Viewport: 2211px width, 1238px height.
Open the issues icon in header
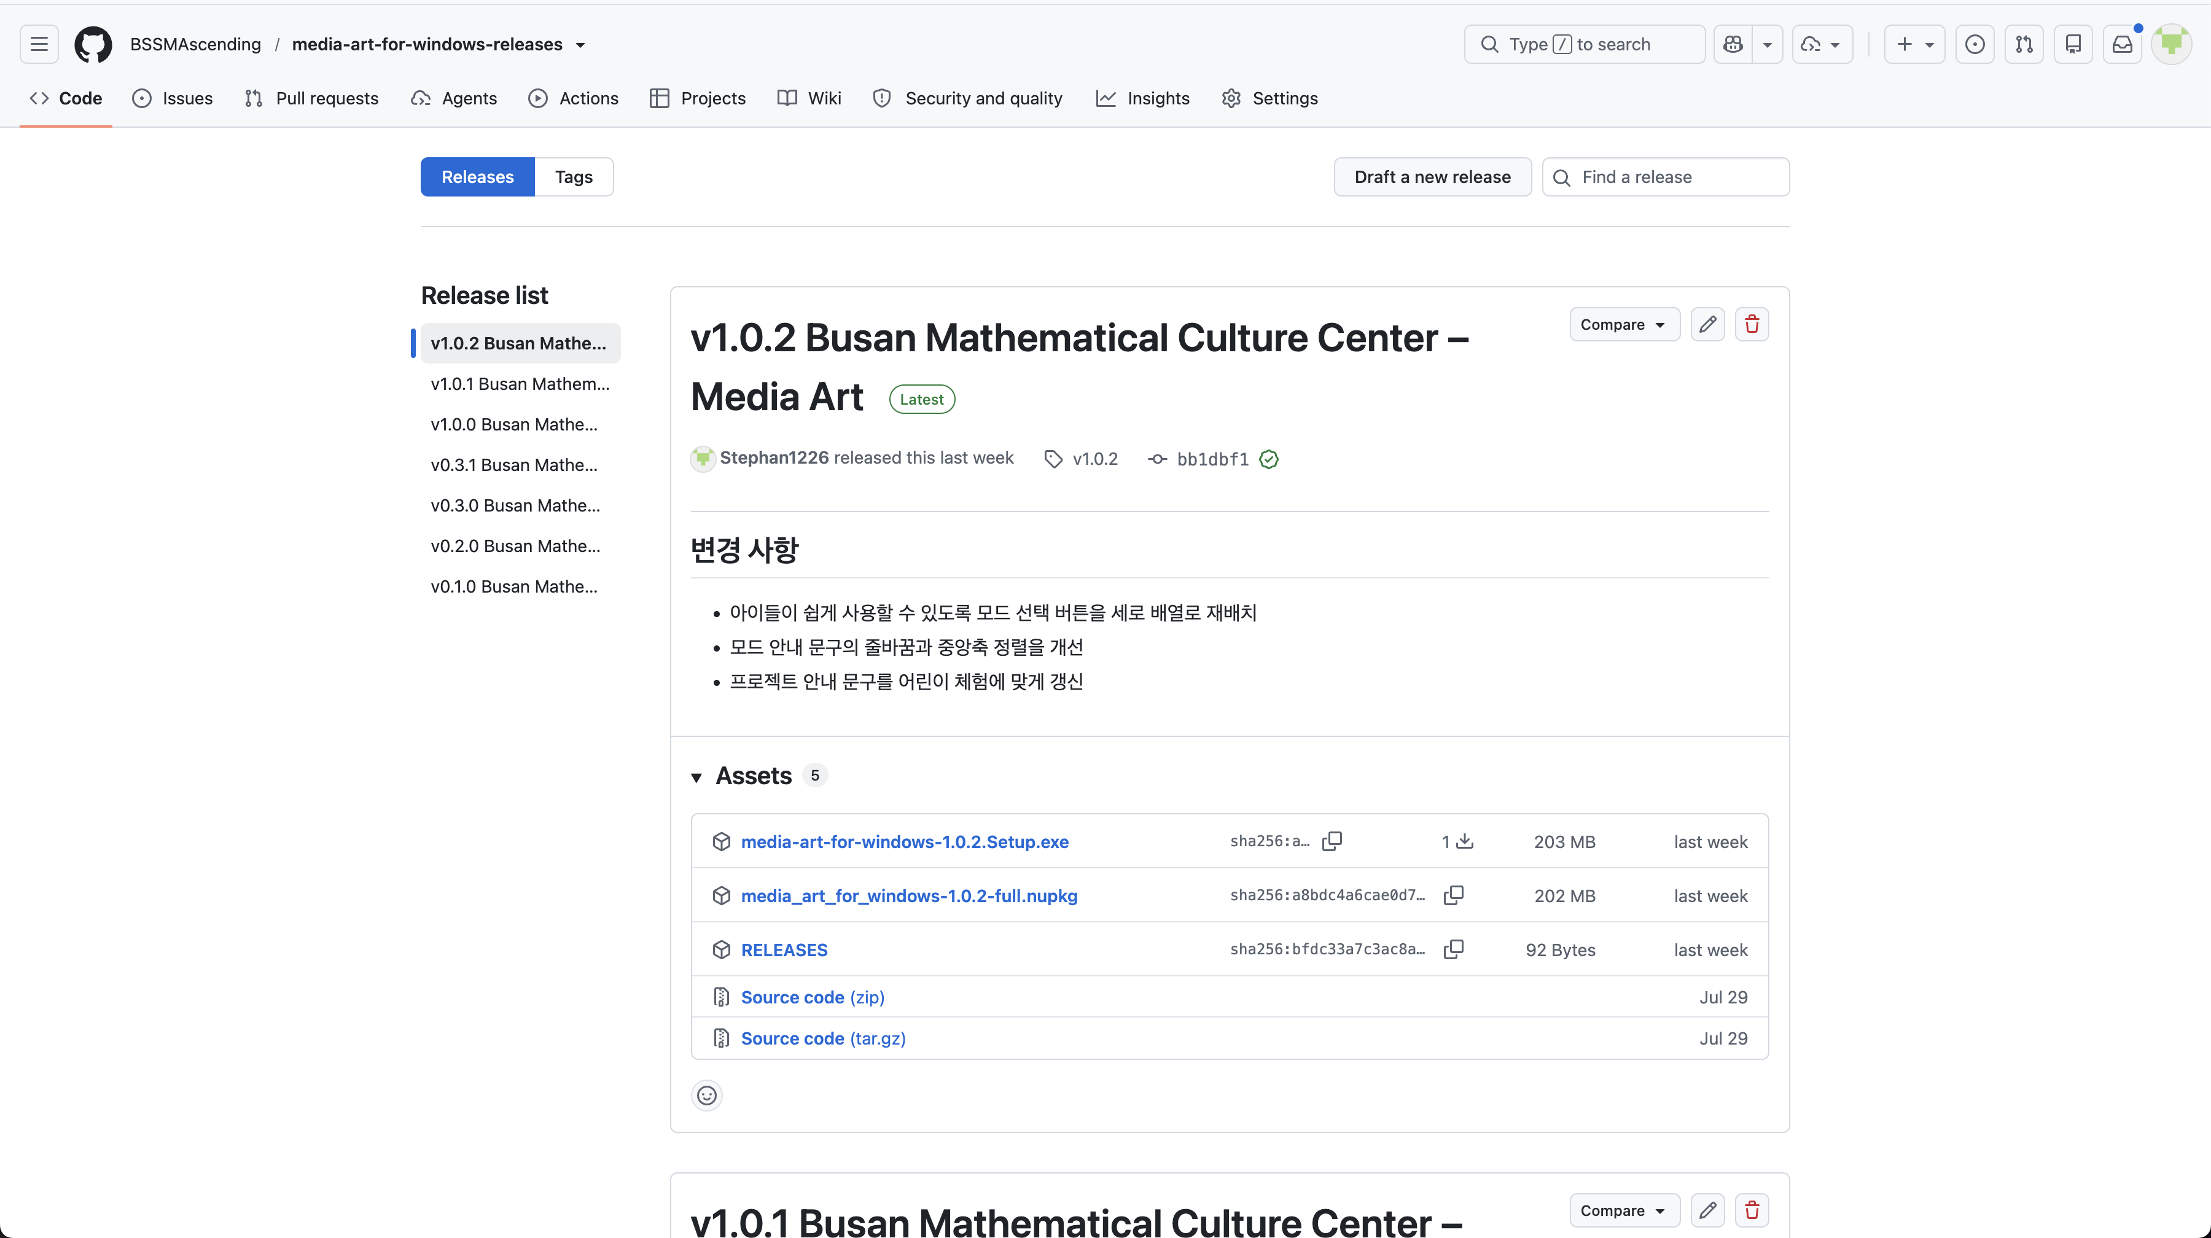click(x=1975, y=44)
